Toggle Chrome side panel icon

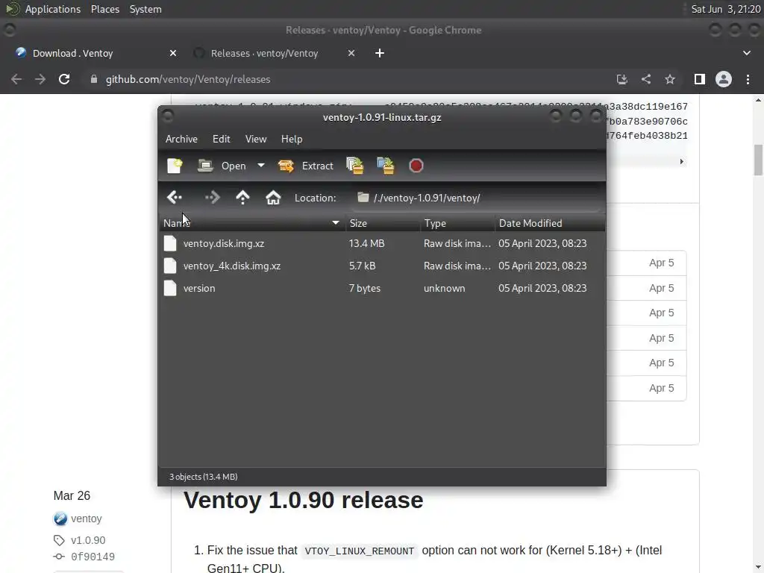(699, 79)
